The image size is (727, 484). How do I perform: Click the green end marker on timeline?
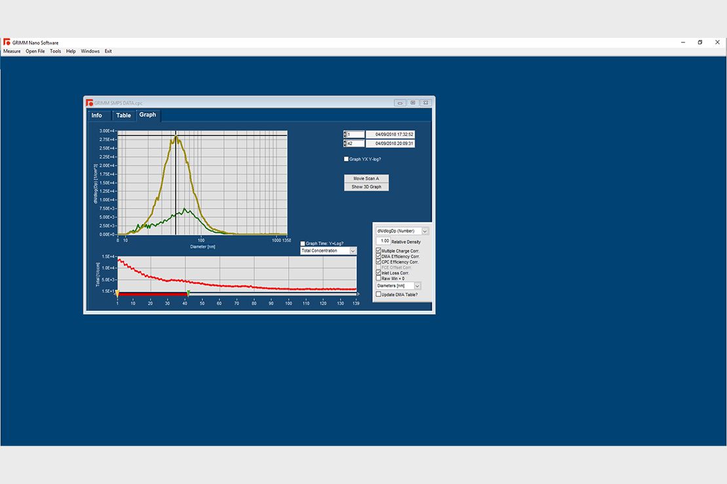coord(189,293)
